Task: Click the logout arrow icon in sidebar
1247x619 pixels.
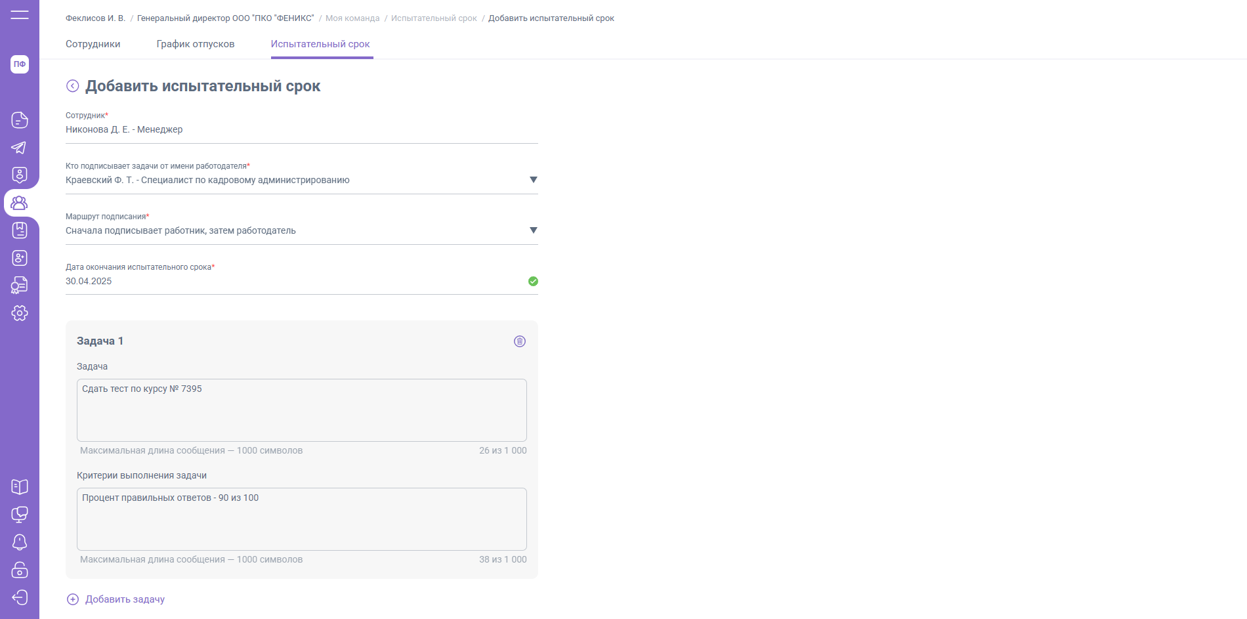Action: [20, 597]
